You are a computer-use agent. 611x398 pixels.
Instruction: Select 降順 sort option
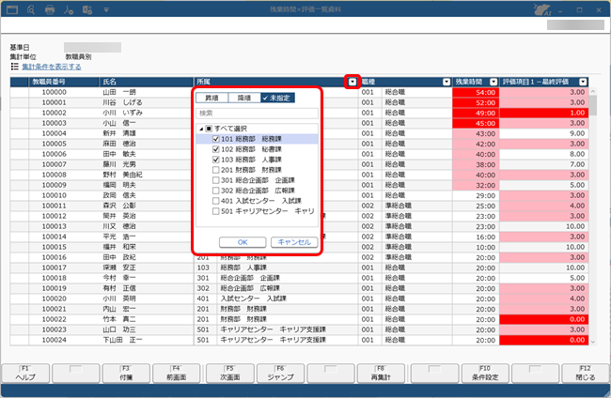click(x=244, y=98)
